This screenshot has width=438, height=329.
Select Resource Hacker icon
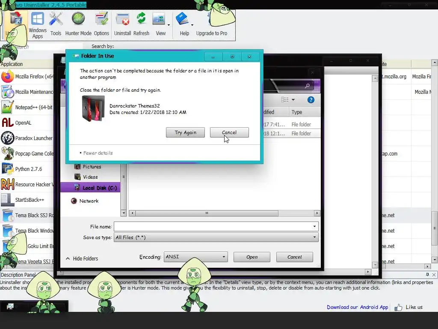pos(8,184)
